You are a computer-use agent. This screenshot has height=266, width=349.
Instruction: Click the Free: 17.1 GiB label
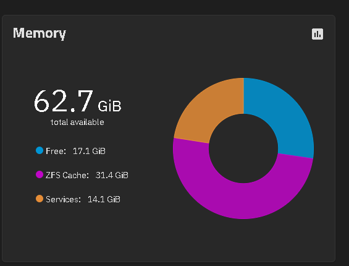point(75,151)
